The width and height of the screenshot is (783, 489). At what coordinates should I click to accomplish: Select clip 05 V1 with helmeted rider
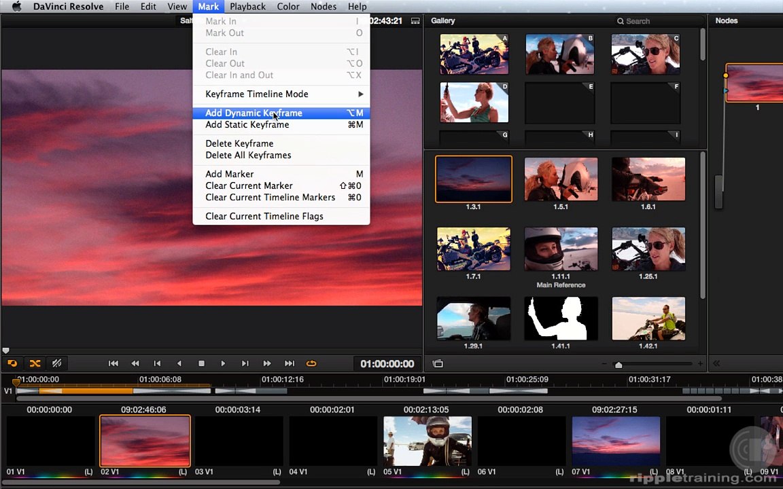pyautogui.click(x=428, y=441)
